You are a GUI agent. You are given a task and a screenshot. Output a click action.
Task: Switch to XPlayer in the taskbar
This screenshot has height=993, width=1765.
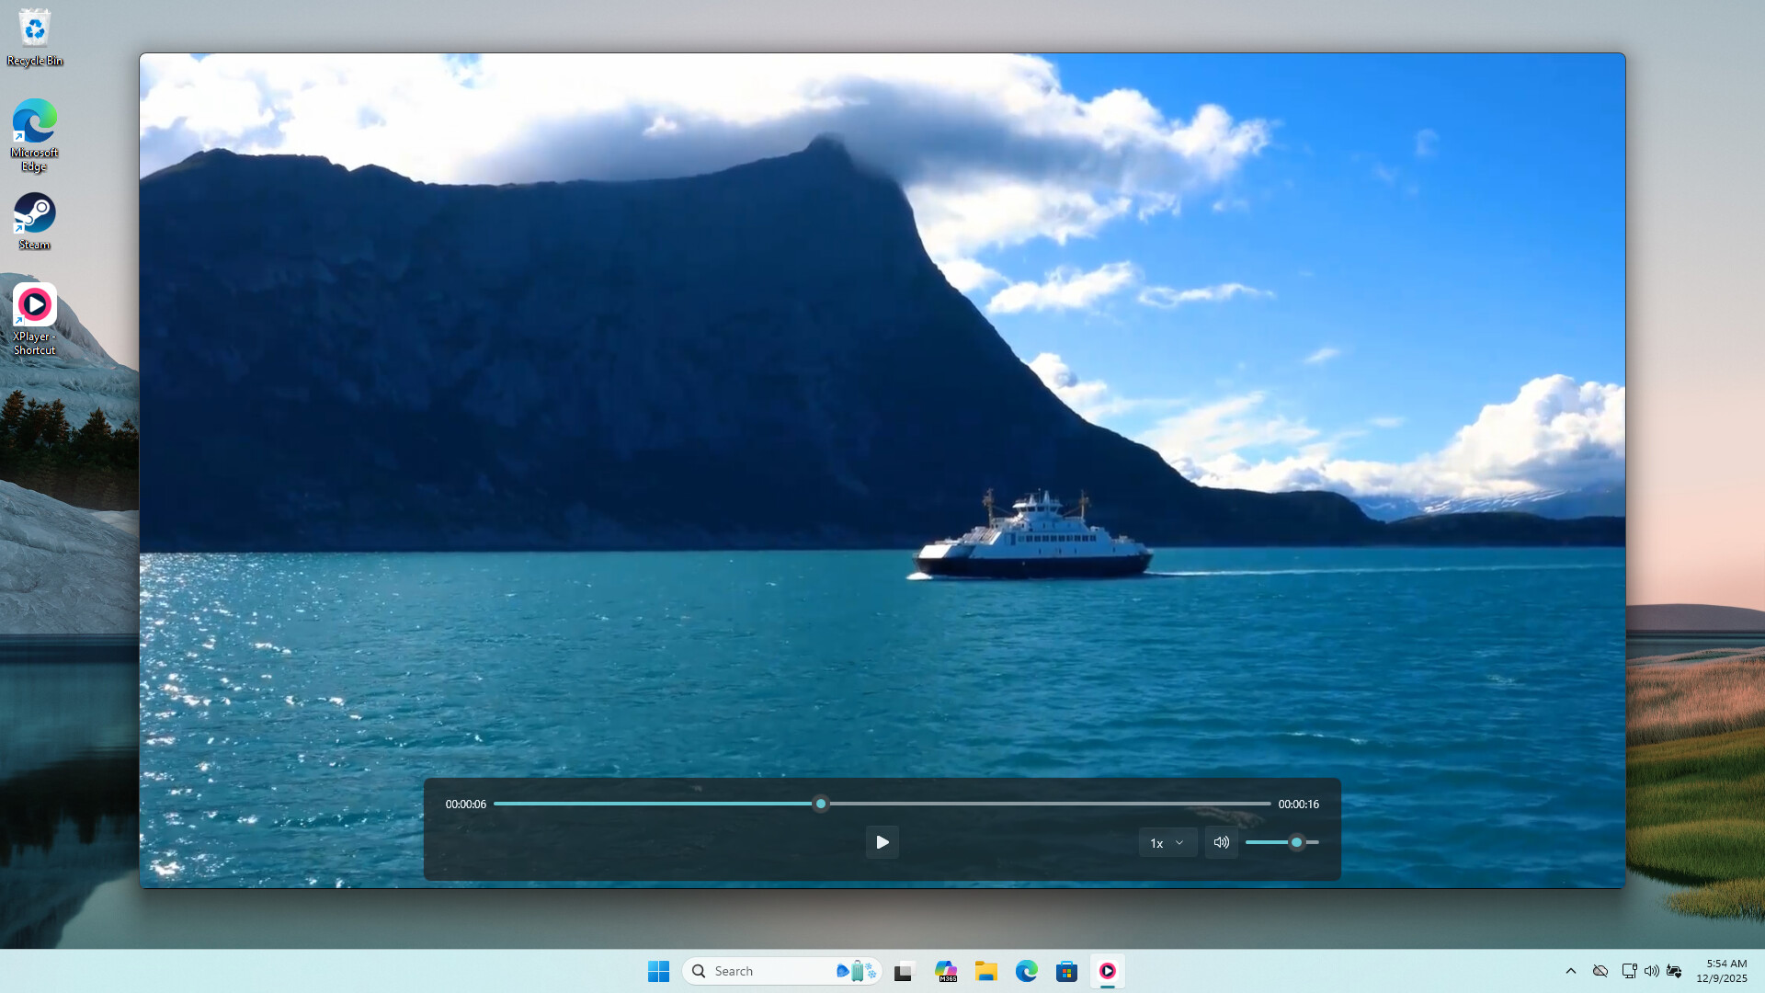click(1107, 971)
